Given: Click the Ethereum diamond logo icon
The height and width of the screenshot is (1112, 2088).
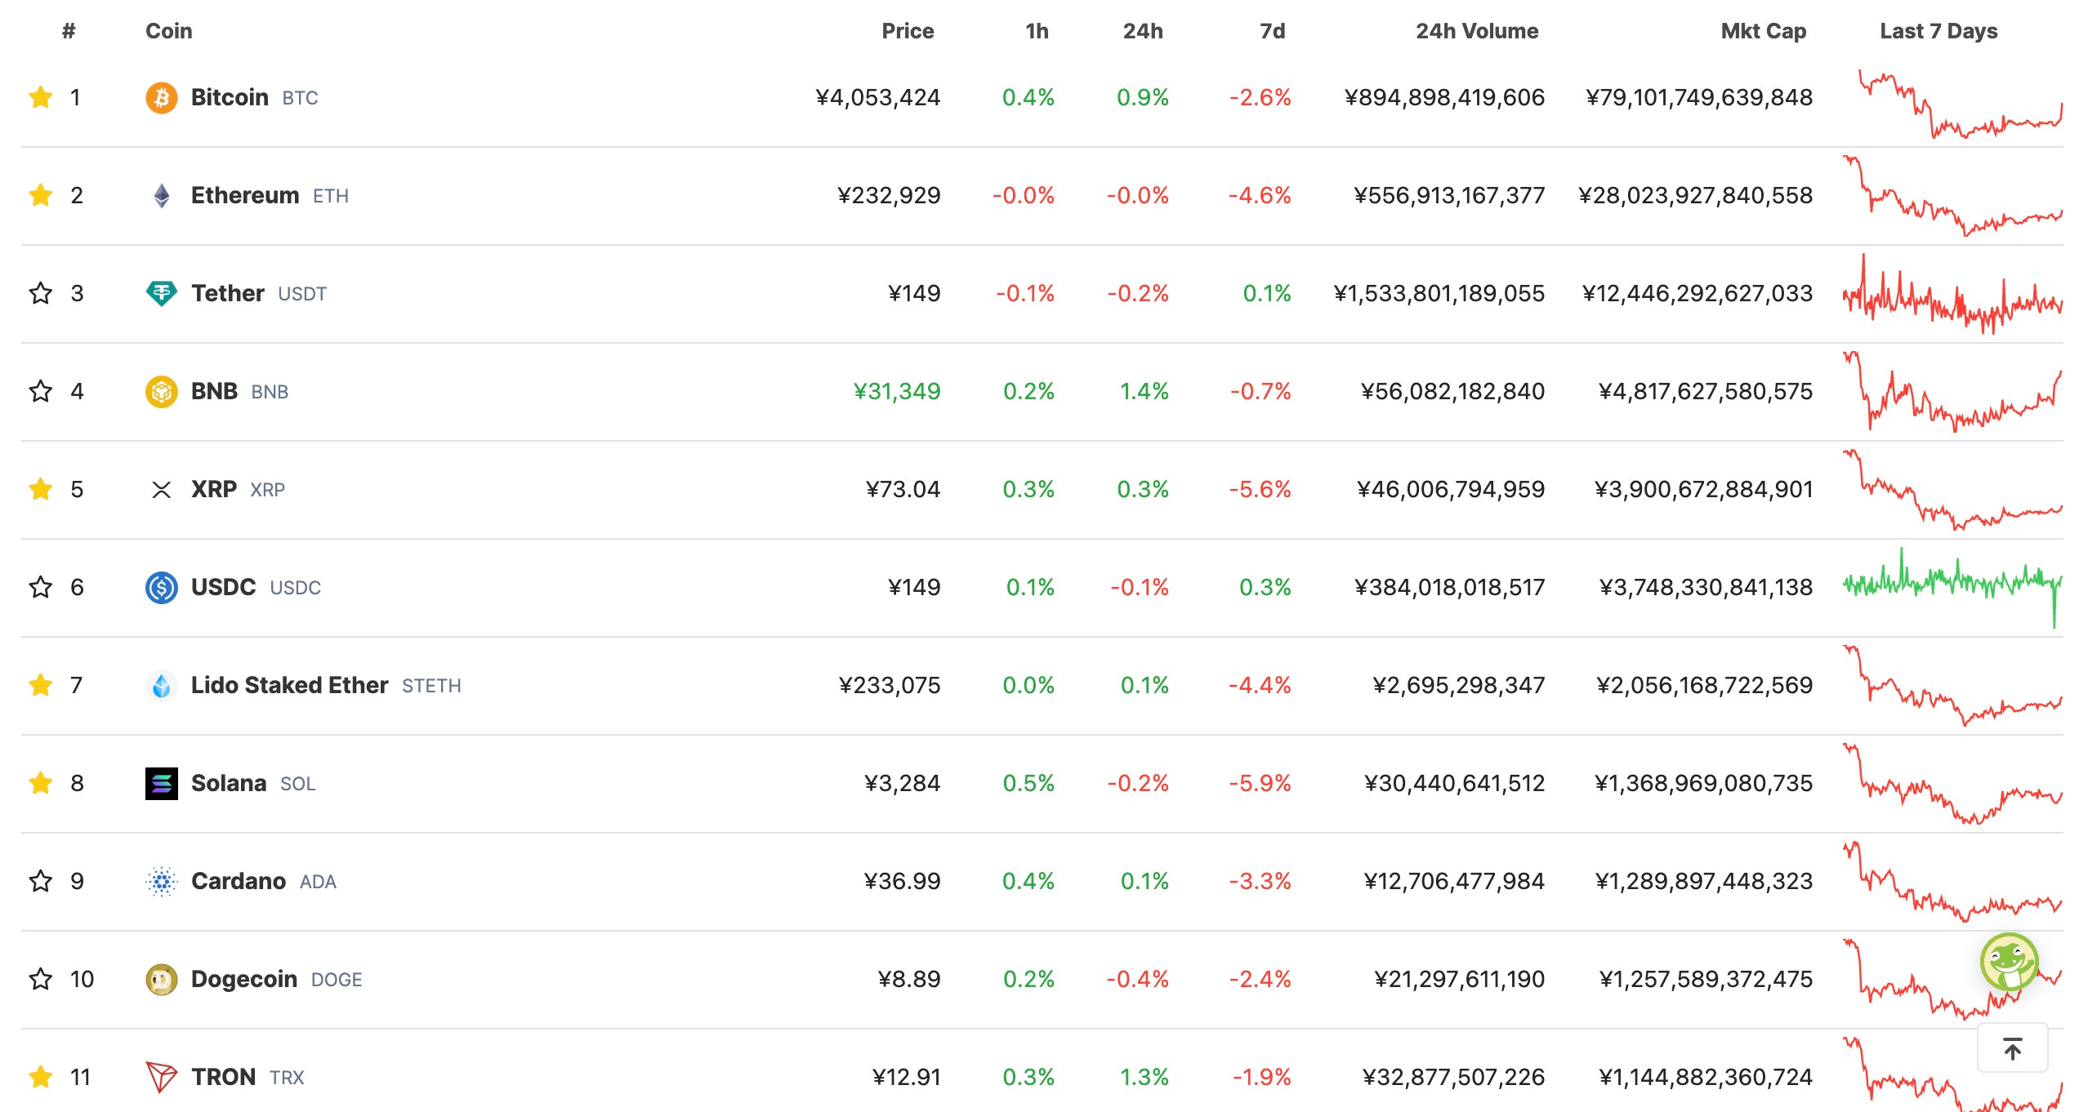Looking at the screenshot, I should click(x=161, y=196).
